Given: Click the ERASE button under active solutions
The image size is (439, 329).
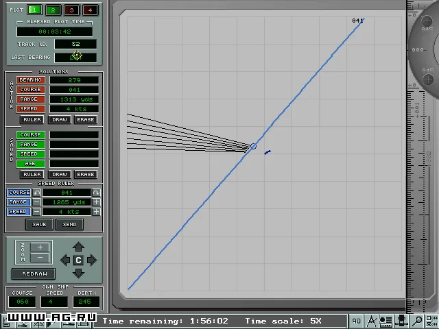Looking at the screenshot, I should 86,120.
